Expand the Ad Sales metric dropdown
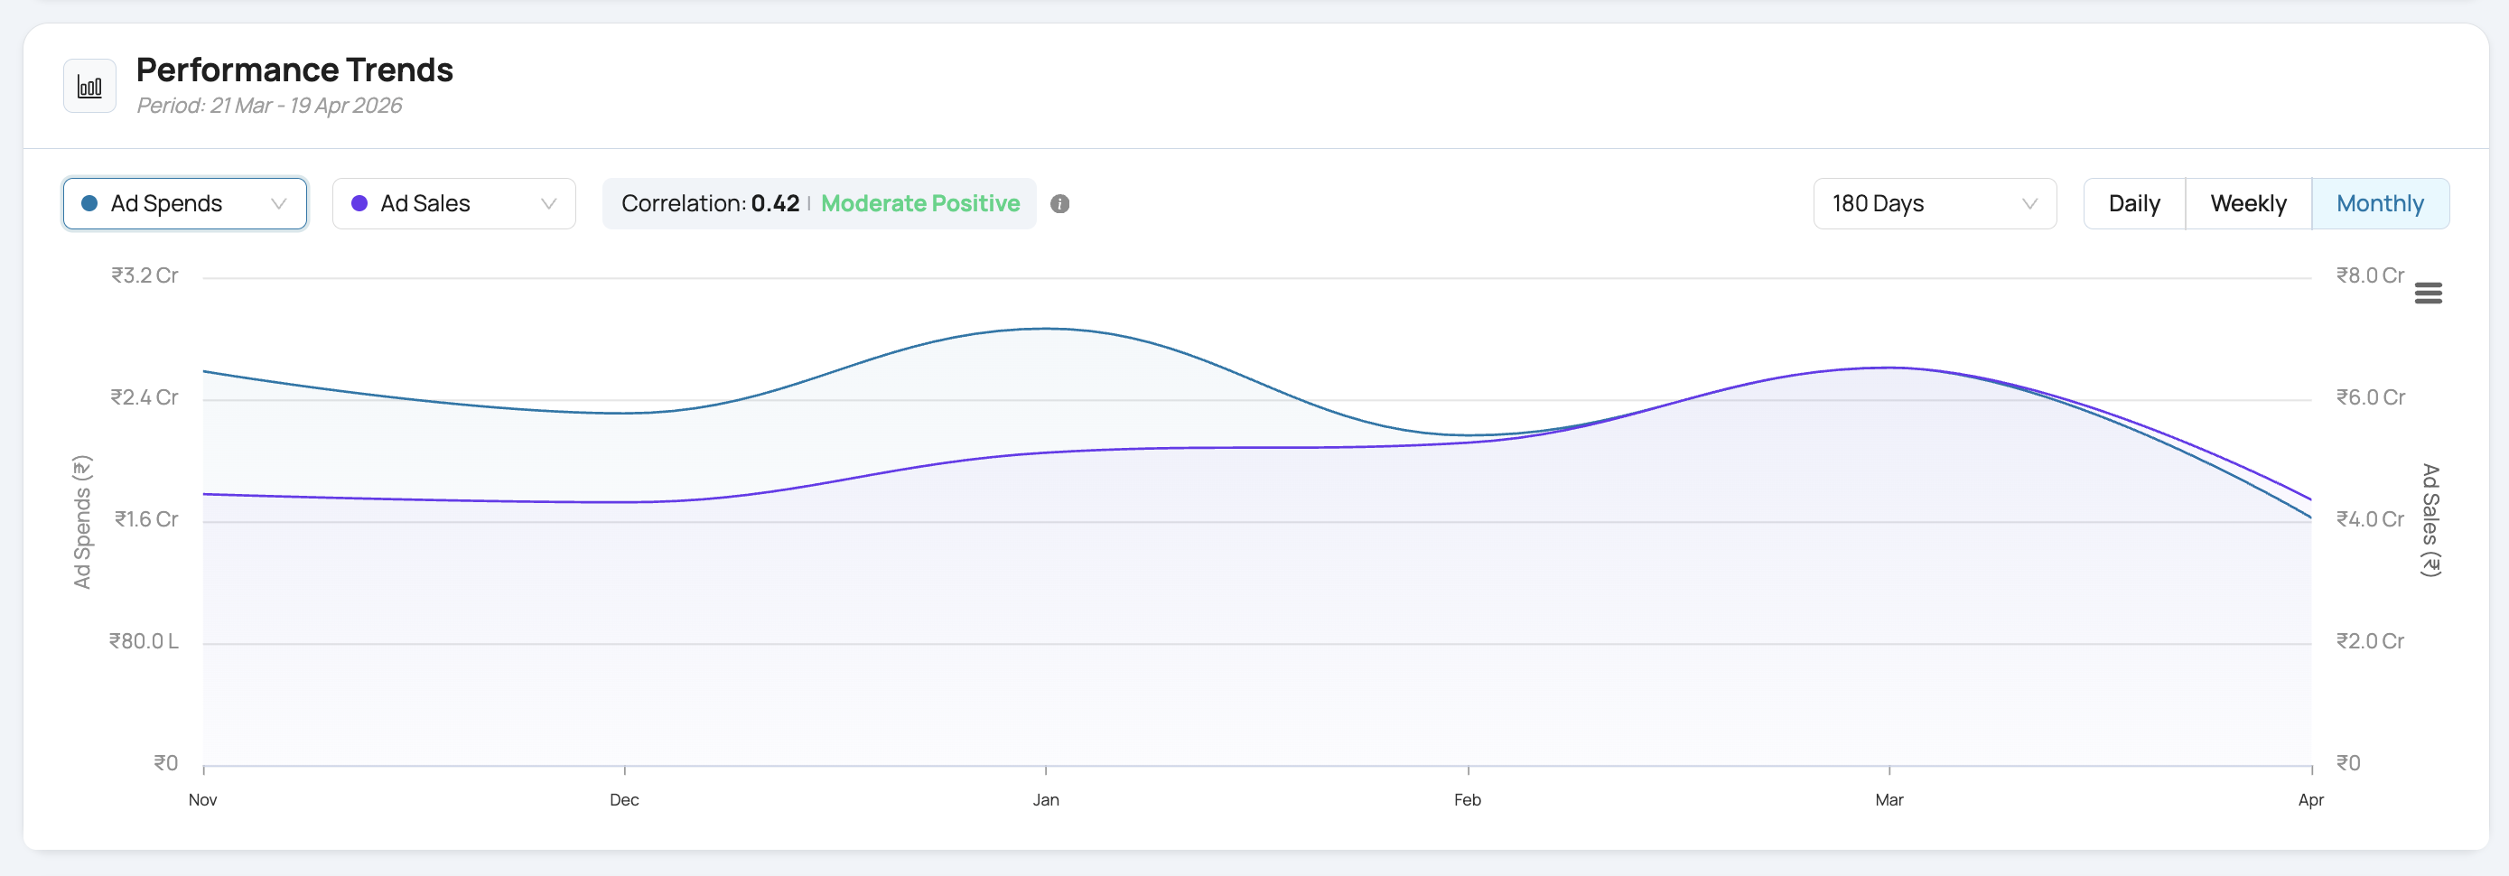Viewport: 2509px width, 876px height. click(x=454, y=204)
